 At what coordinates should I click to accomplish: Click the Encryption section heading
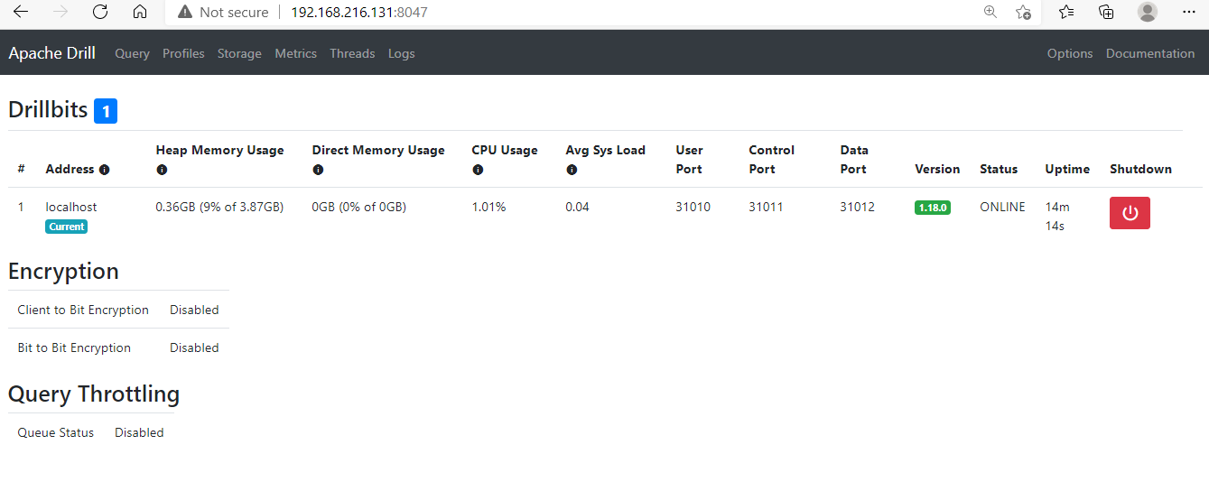coord(63,271)
